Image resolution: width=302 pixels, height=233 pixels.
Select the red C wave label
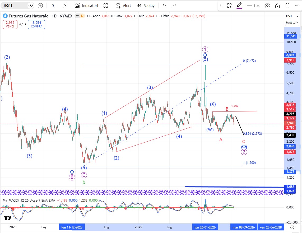[244, 142]
